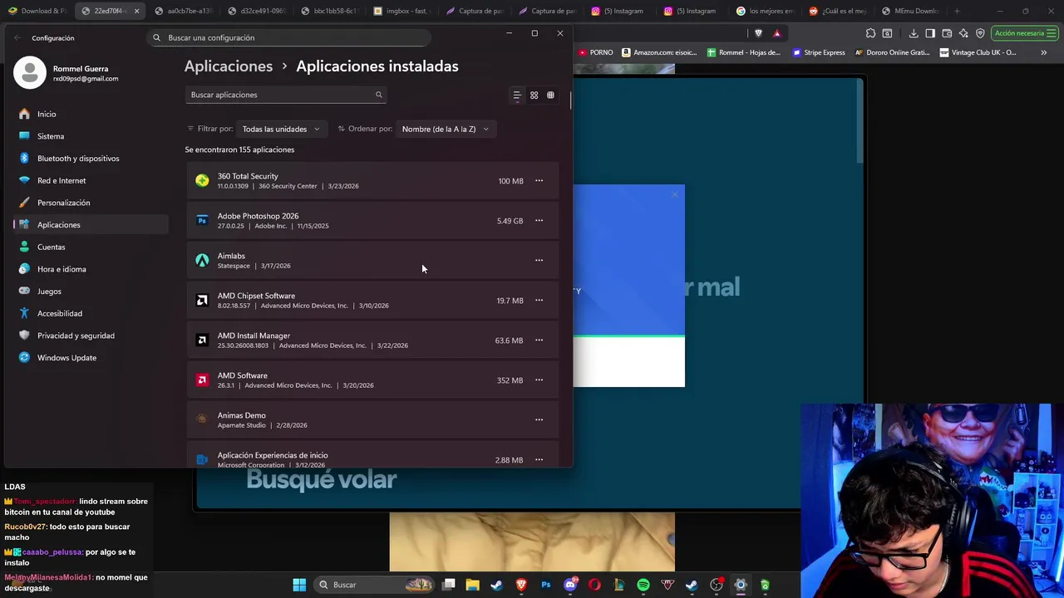Image resolution: width=1064 pixels, height=598 pixels.
Task: Open Photoshop from the taskbar
Action: pos(545,585)
